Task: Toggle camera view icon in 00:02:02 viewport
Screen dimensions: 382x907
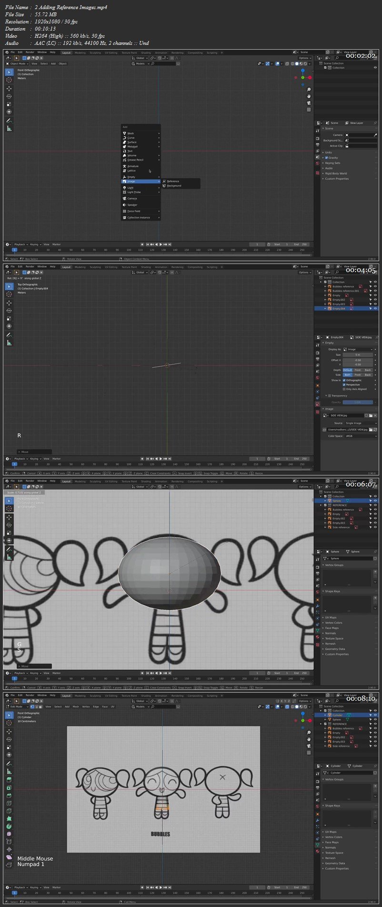Action: pyautogui.click(x=309, y=103)
